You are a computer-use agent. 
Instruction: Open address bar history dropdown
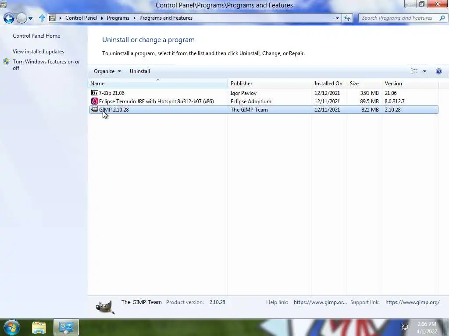pyautogui.click(x=337, y=18)
